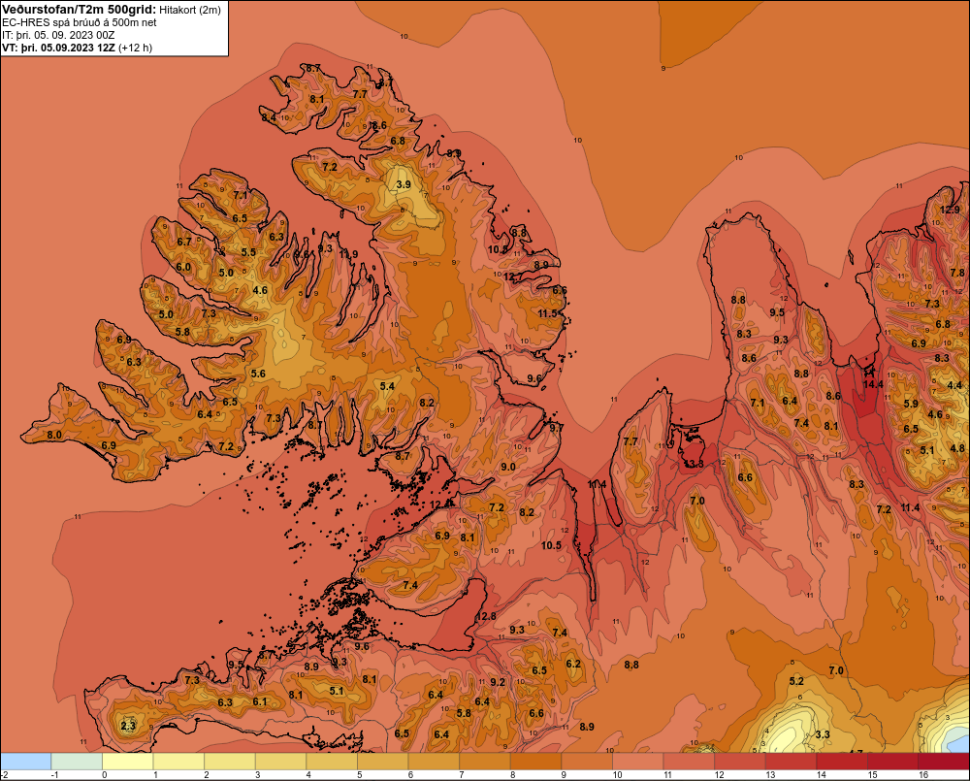Click the legend tick labelled 5
This screenshot has width=970, height=781.
click(360, 775)
